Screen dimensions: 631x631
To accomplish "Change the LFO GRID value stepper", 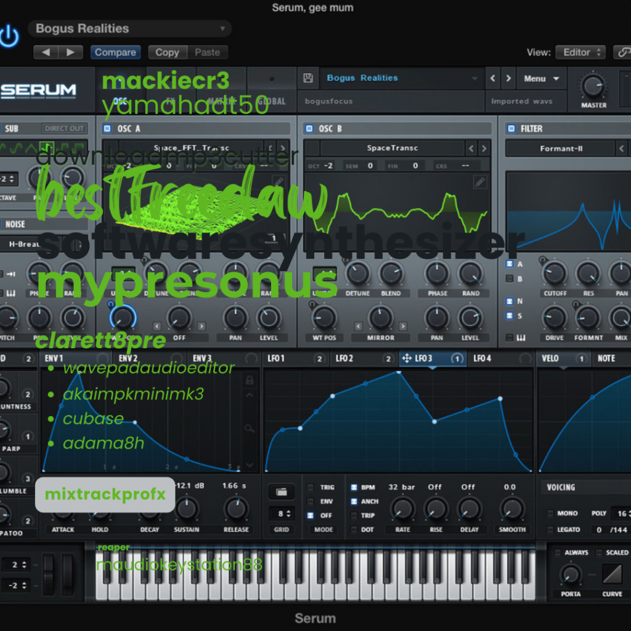I will click(x=281, y=514).
